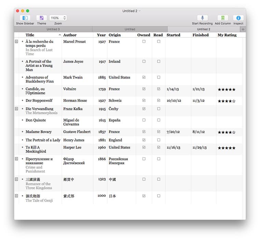
Task: Check Owned box for Don Quixote
Action: (x=144, y=120)
